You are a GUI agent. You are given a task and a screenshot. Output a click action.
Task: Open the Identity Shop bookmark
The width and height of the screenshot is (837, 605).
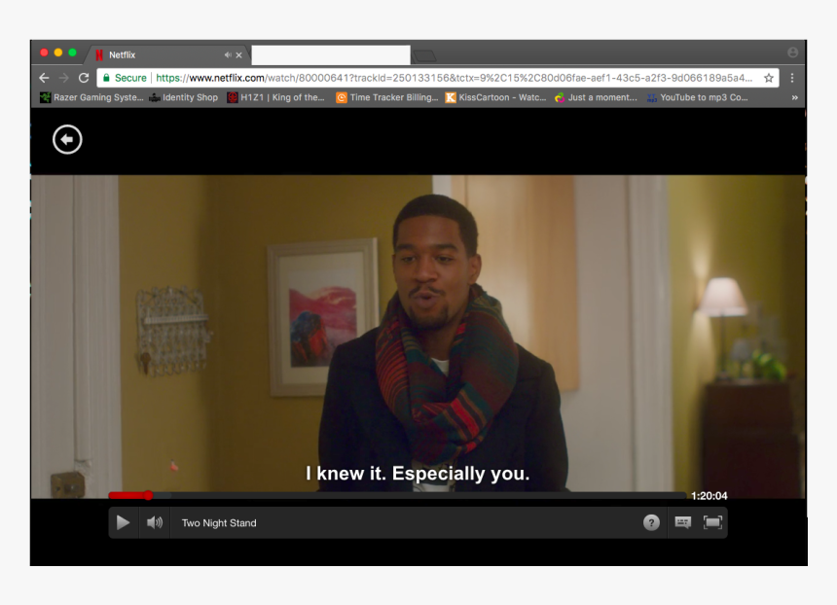point(183,97)
